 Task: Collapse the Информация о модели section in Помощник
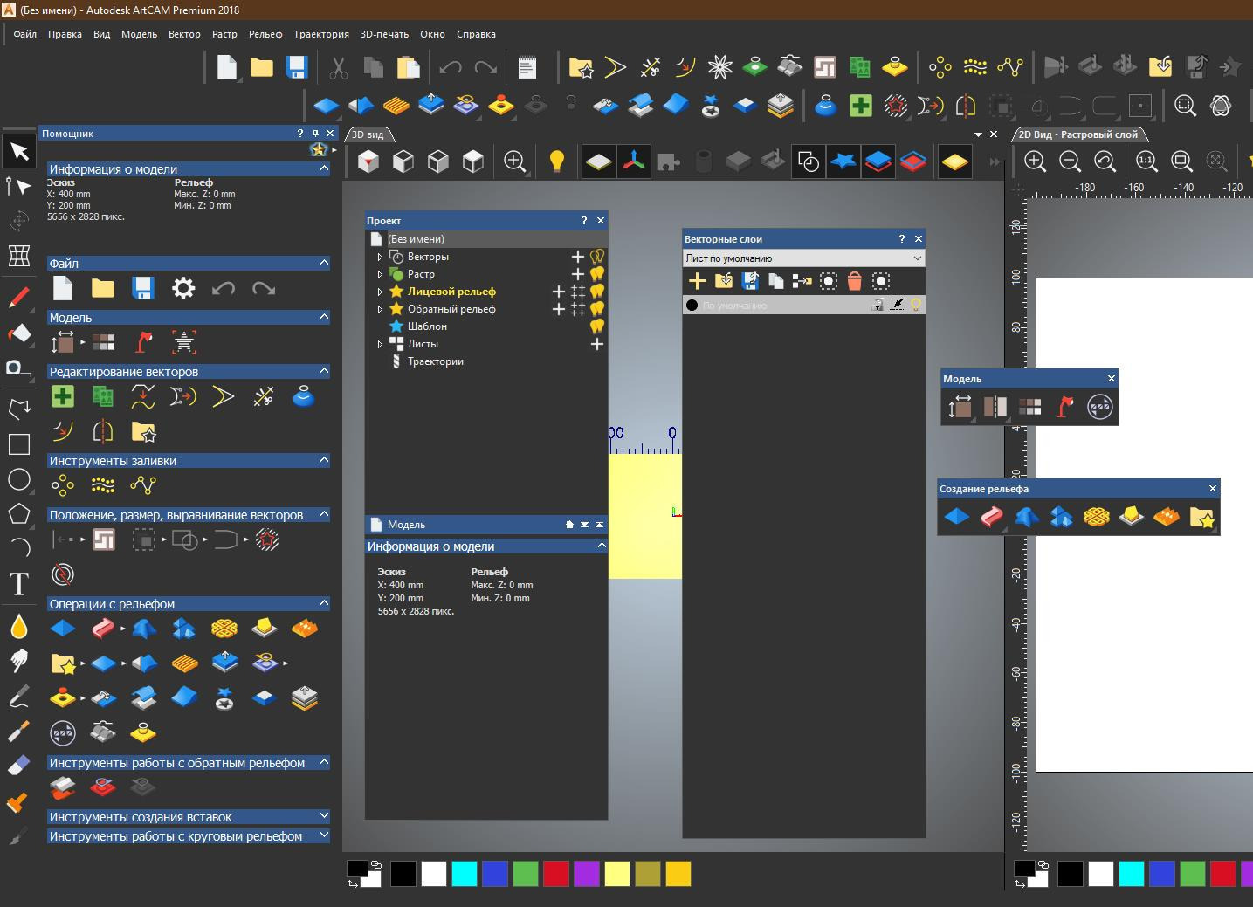(324, 168)
